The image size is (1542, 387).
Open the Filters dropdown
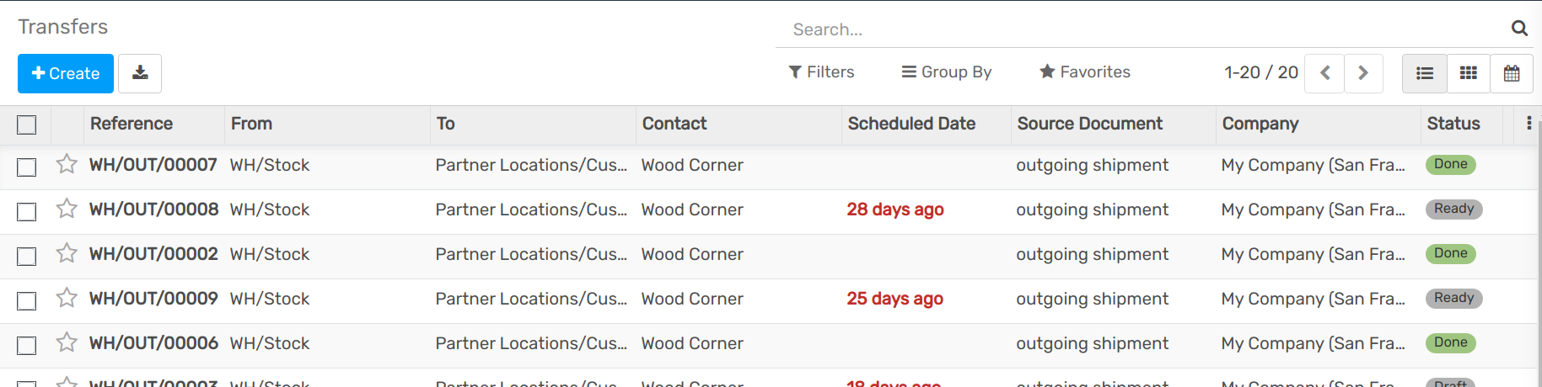(x=821, y=72)
